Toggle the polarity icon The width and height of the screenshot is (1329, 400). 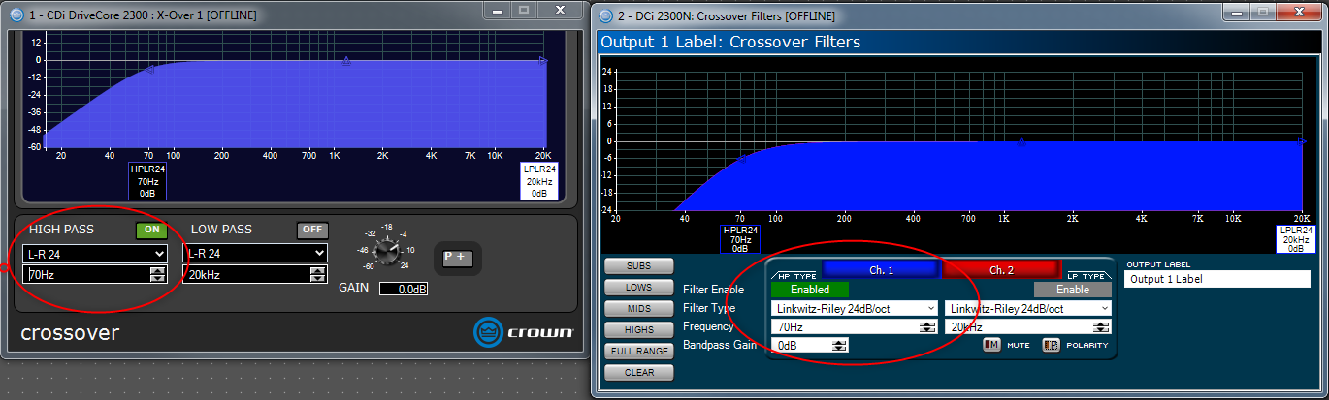1051,344
